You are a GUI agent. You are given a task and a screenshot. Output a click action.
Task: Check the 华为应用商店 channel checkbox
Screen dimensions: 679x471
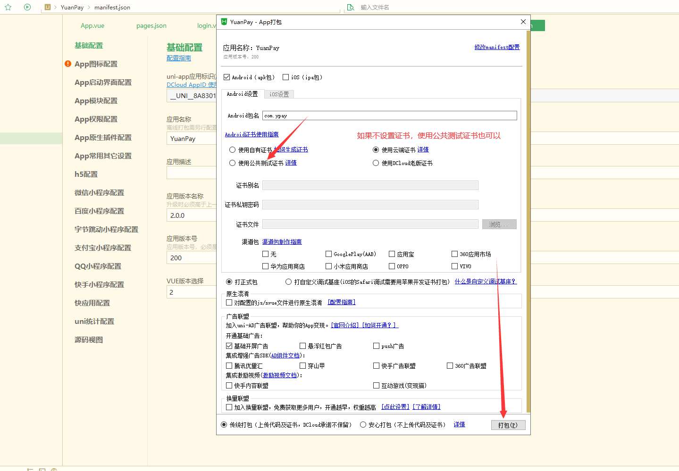pyautogui.click(x=265, y=266)
